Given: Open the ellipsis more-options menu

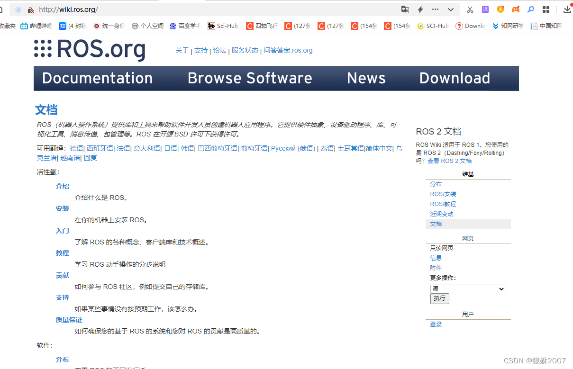Looking at the screenshot, I should tap(435, 9).
